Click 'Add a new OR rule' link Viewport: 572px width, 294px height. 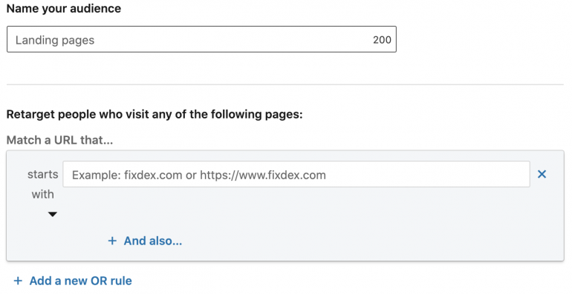pos(81,281)
